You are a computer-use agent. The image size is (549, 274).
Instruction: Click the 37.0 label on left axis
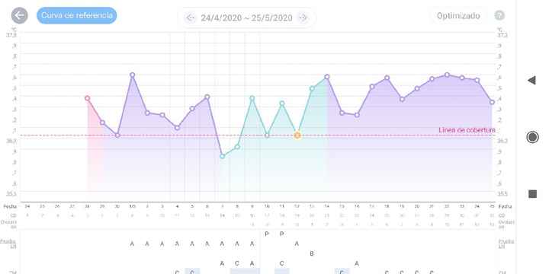click(x=11, y=35)
